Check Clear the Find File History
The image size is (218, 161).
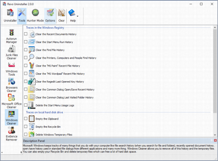[26, 50]
